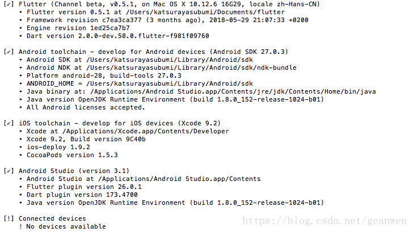The image size is (413, 232).
Task: Click the exclamation before No devices available
Action: point(21,226)
